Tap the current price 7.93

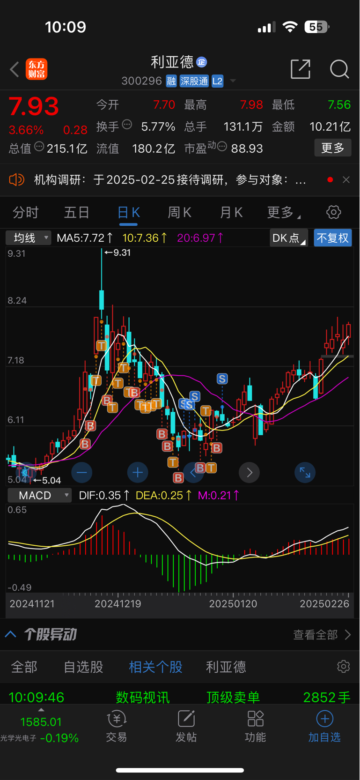(x=34, y=106)
